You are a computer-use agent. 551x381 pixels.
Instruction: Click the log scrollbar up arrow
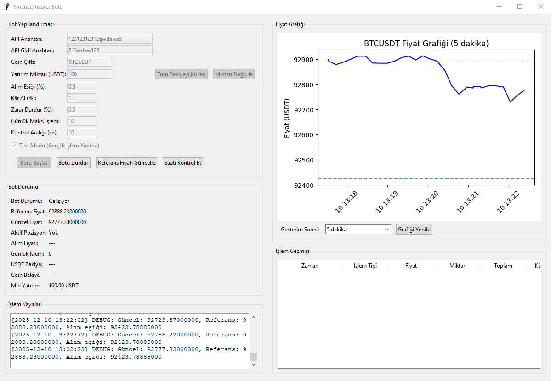coord(253,318)
